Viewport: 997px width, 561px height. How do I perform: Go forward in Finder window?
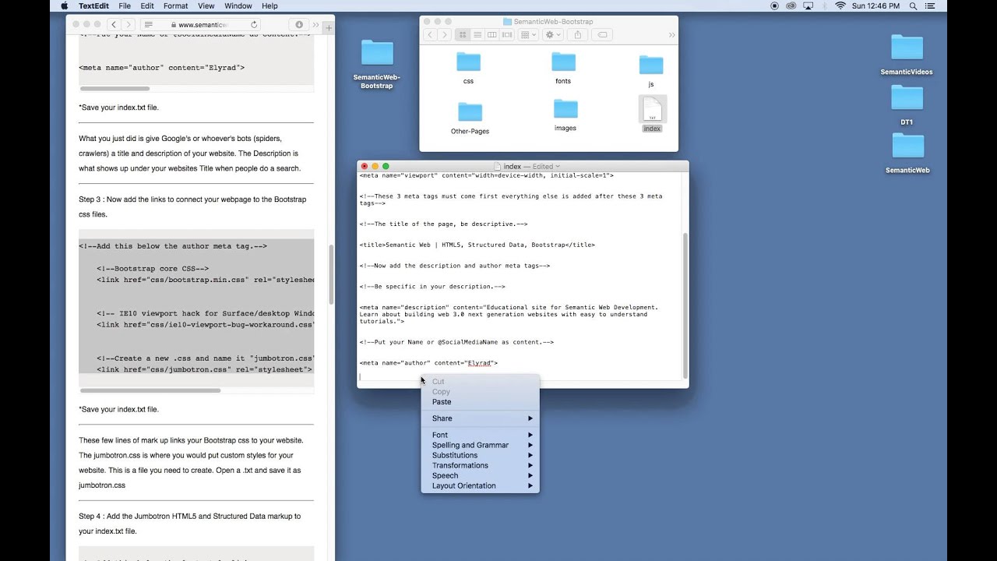point(444,34)
